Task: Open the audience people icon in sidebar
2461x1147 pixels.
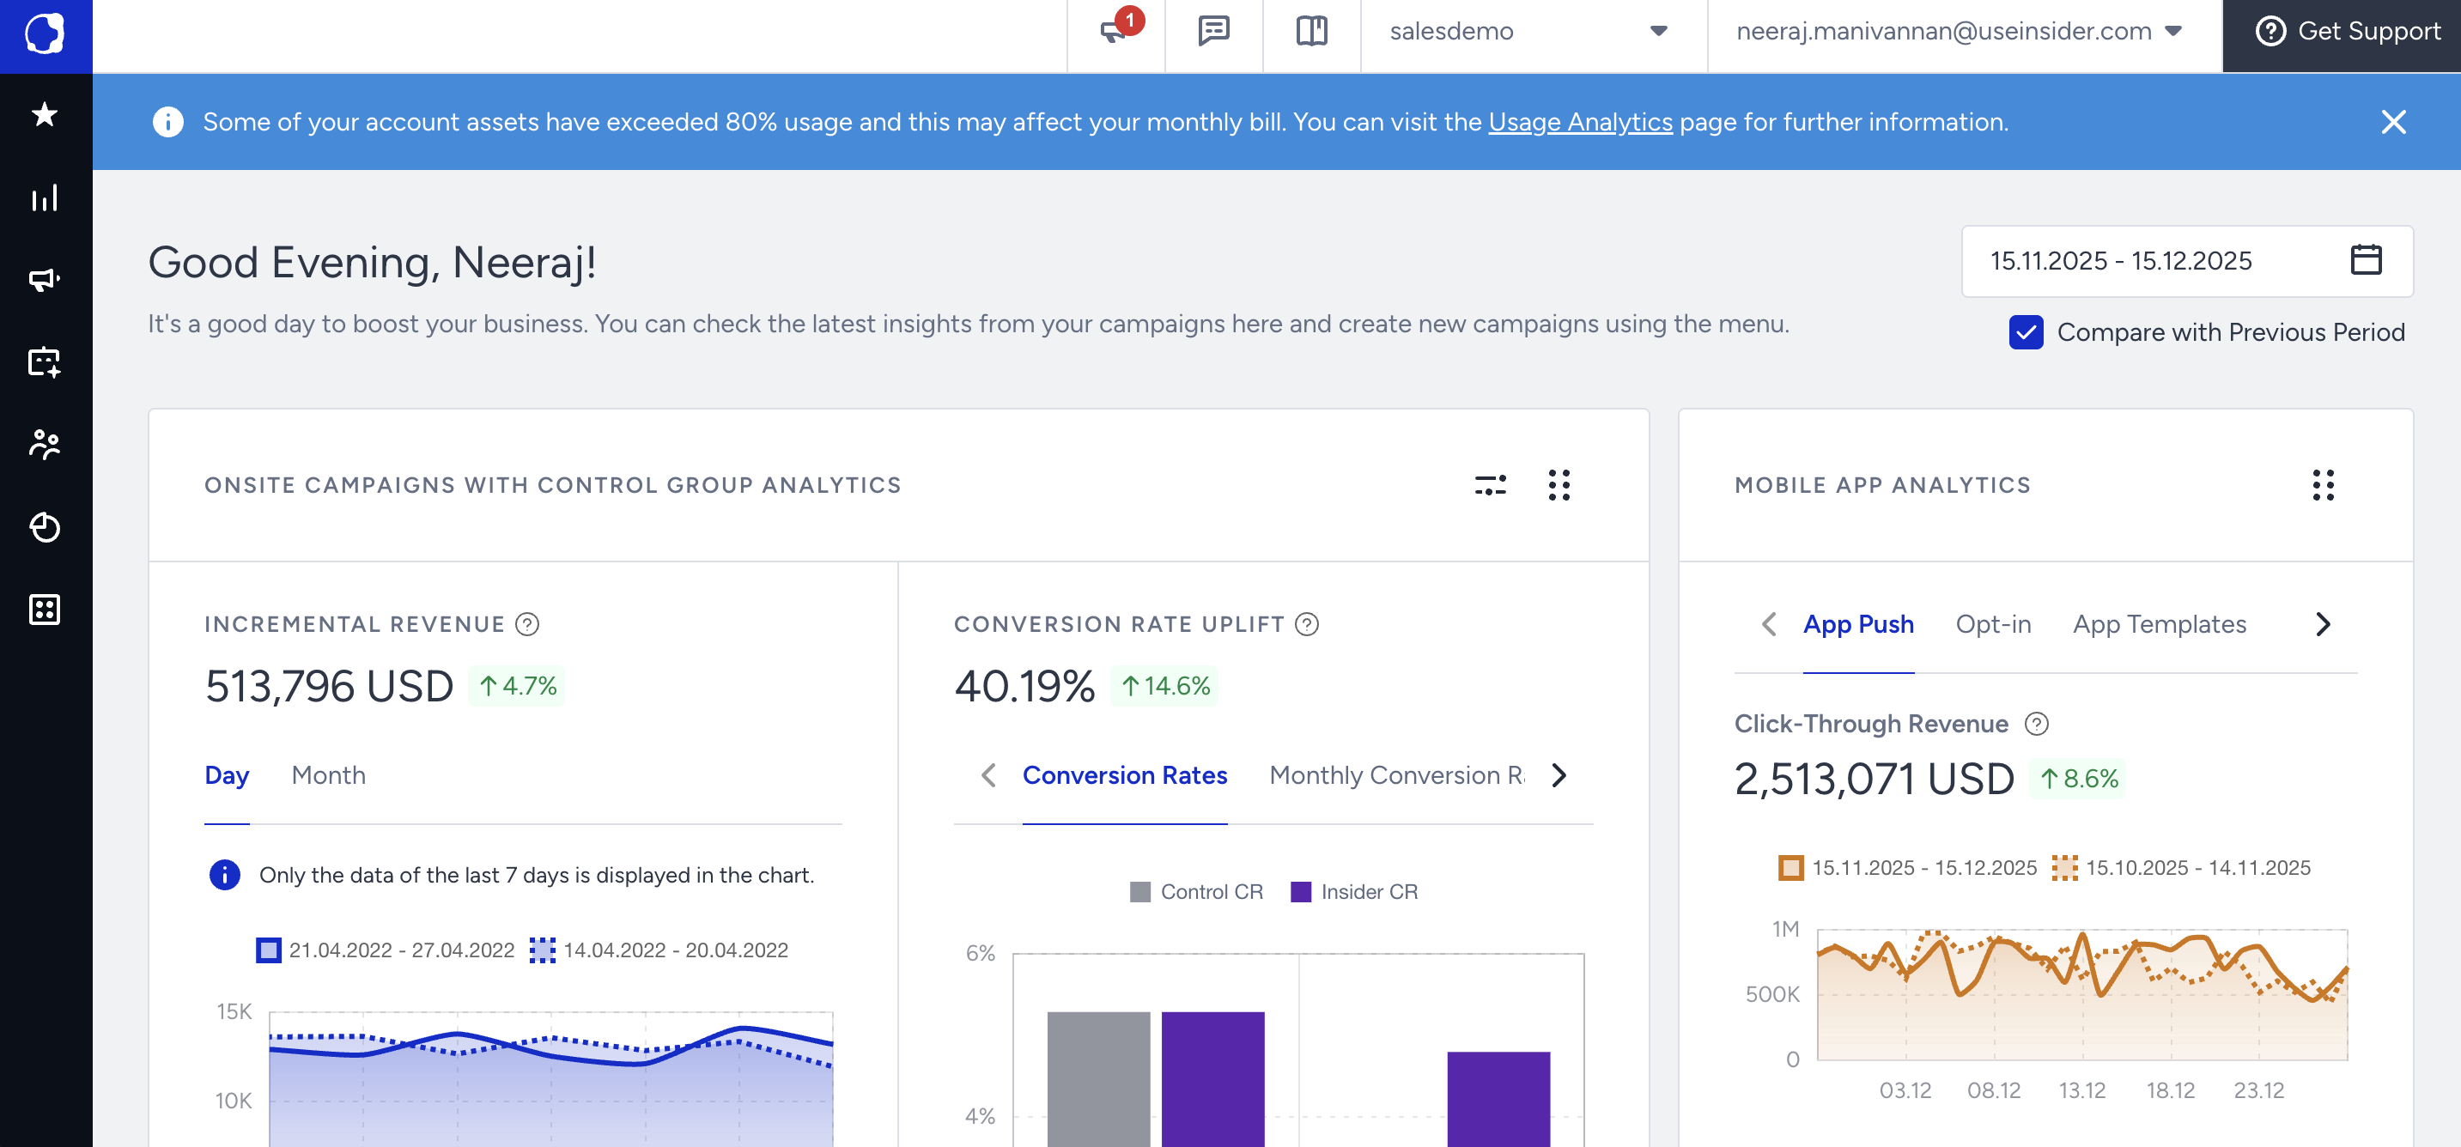Action: [45, 444]
